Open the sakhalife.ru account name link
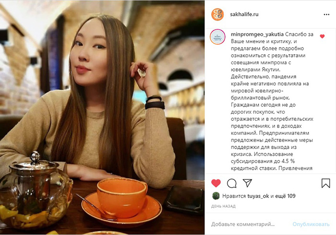Viewport: 336px width, 235px height. [244, 14]
